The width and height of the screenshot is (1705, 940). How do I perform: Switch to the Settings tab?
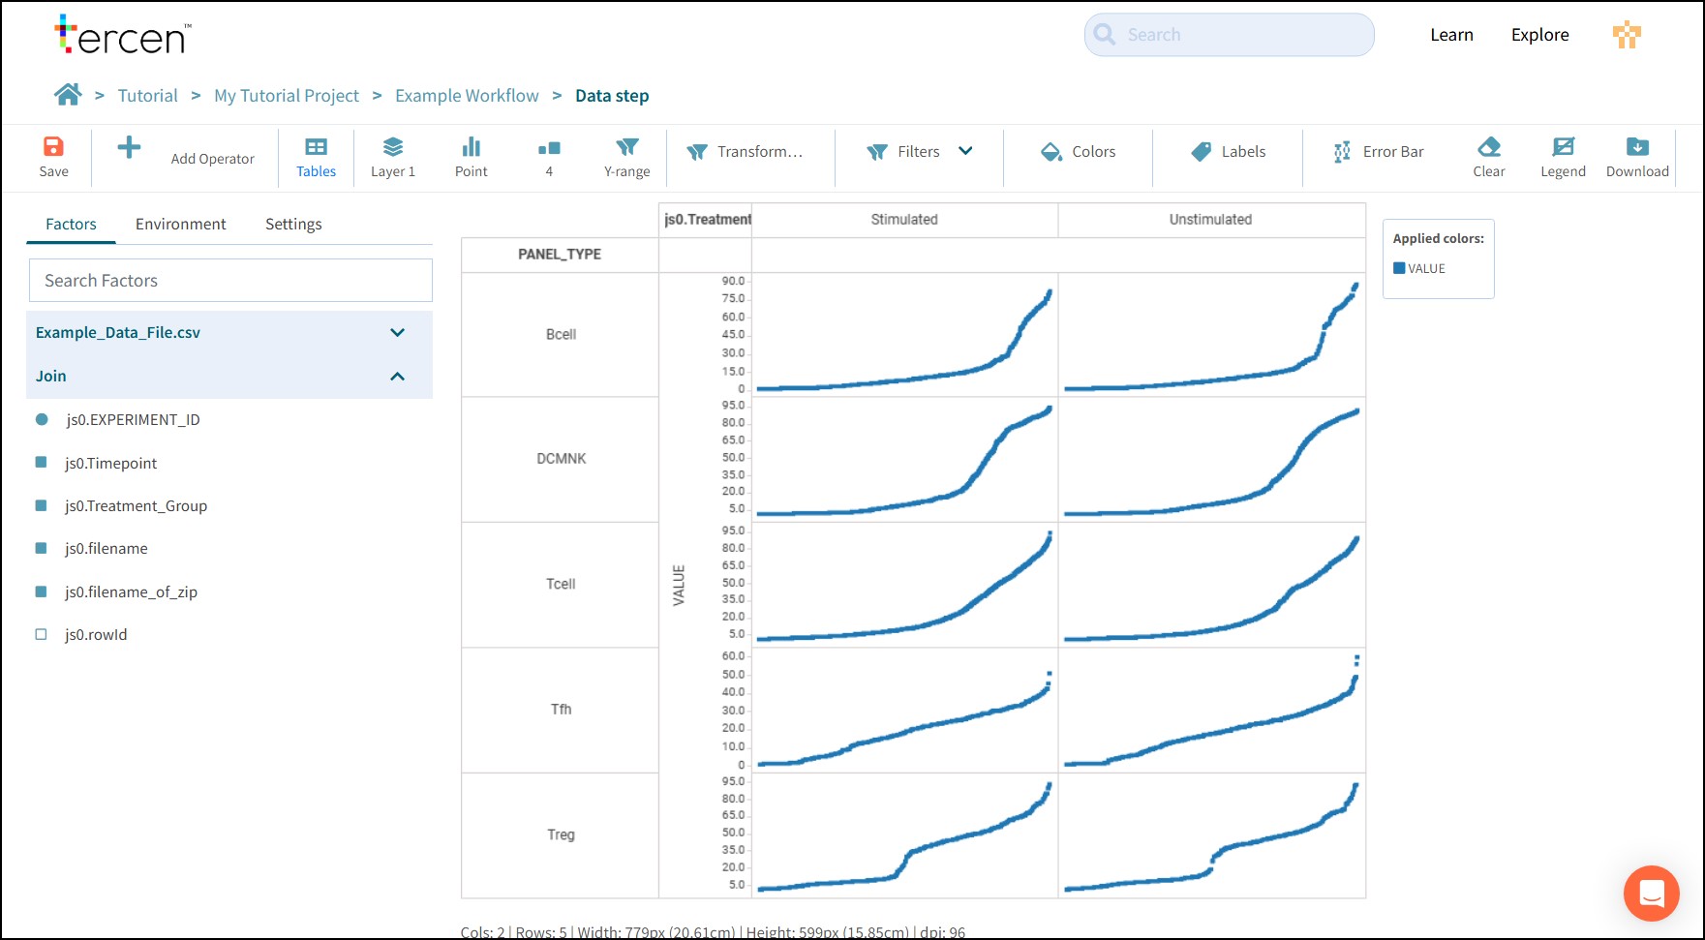(293, 224)
